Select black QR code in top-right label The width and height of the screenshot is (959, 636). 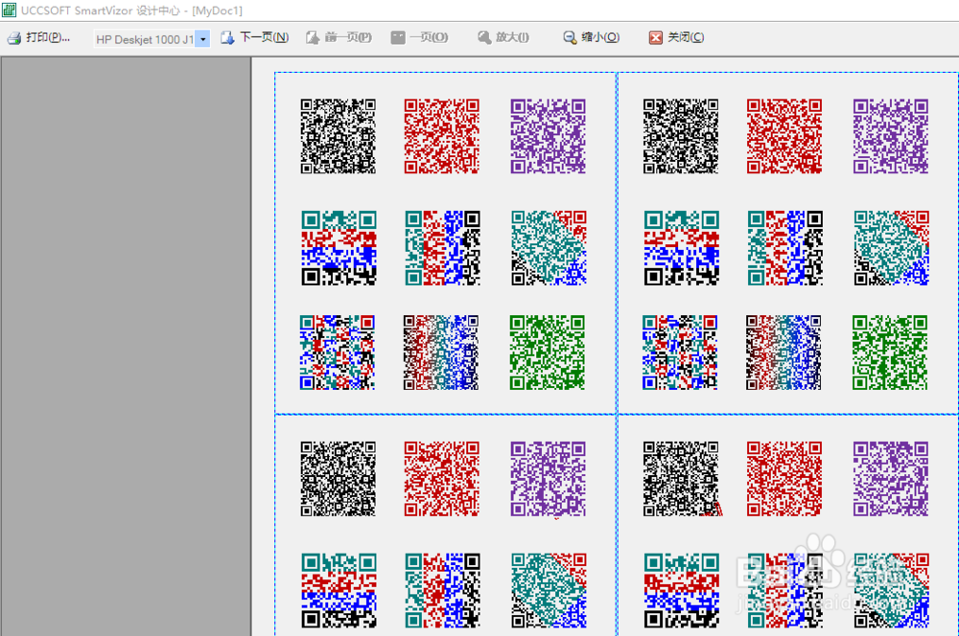click(x=681, y=136)
